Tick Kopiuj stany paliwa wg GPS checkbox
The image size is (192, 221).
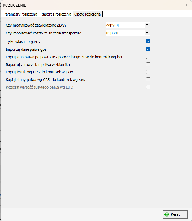coord(148,79)
